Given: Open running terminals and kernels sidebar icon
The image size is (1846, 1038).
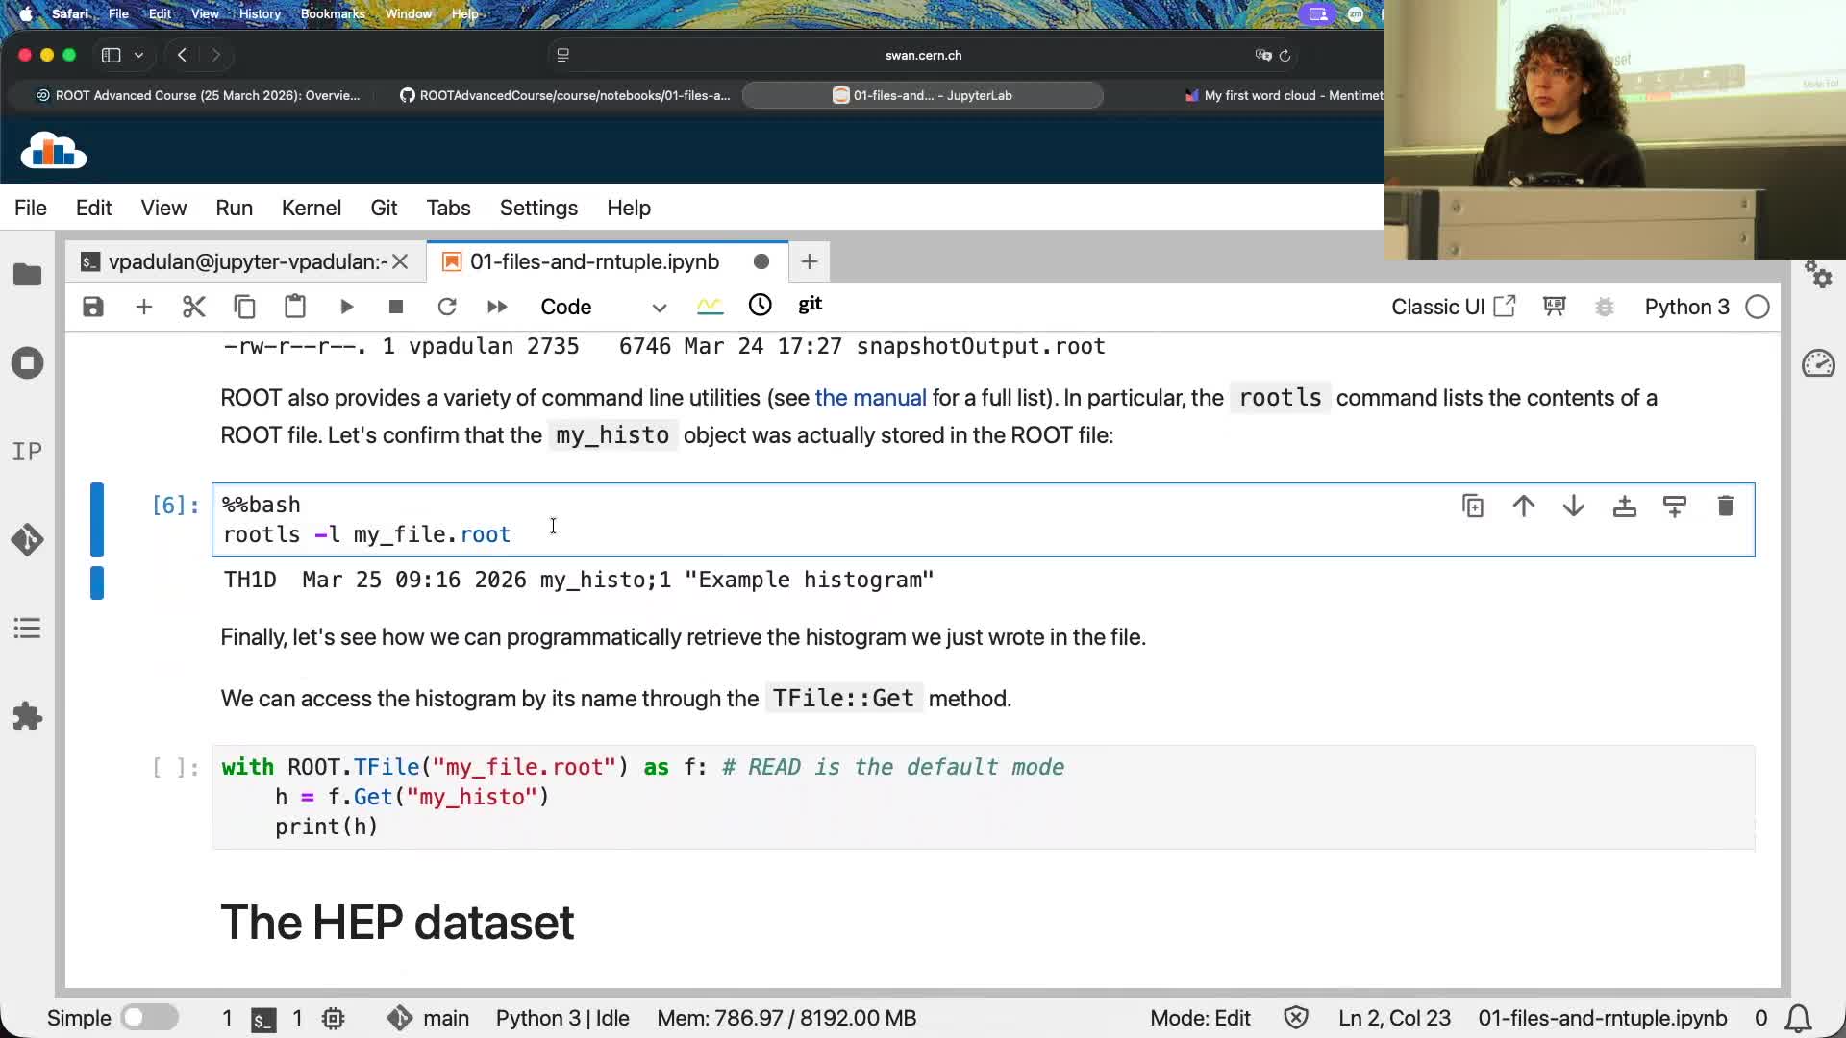Looking at the screenshot, I should tap(28, 363).
